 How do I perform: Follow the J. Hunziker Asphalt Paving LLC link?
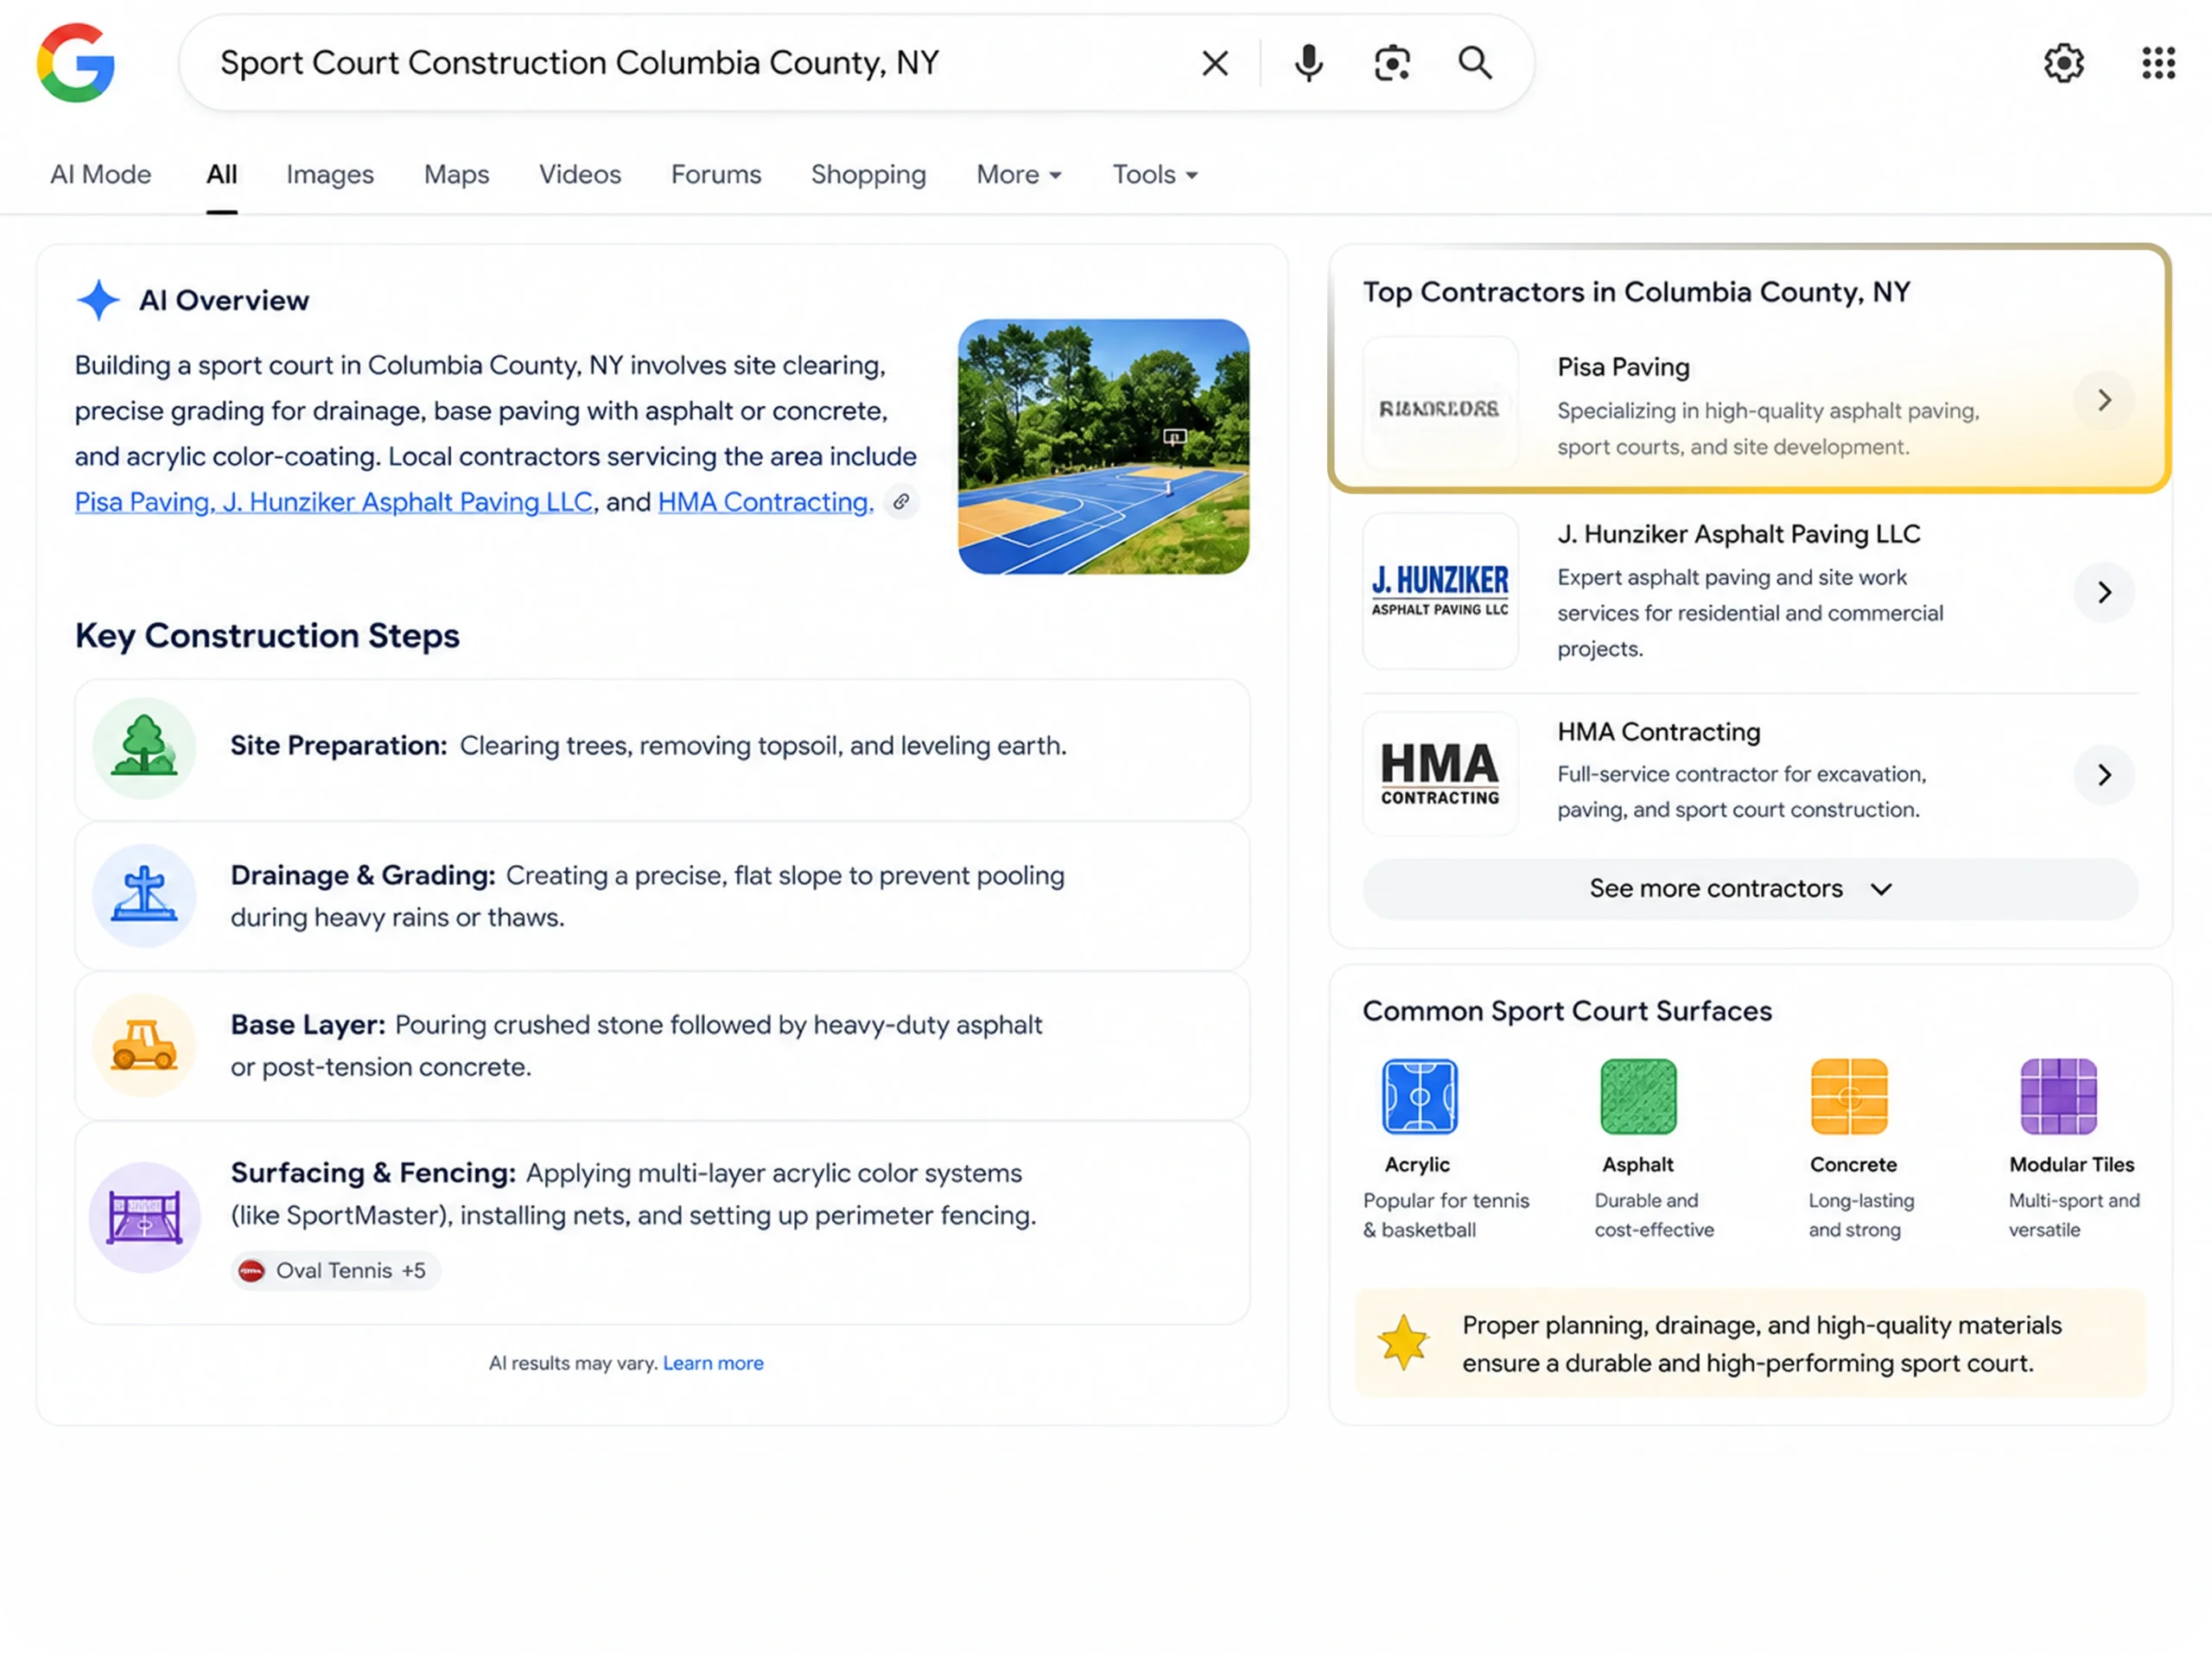pos(407,502)
